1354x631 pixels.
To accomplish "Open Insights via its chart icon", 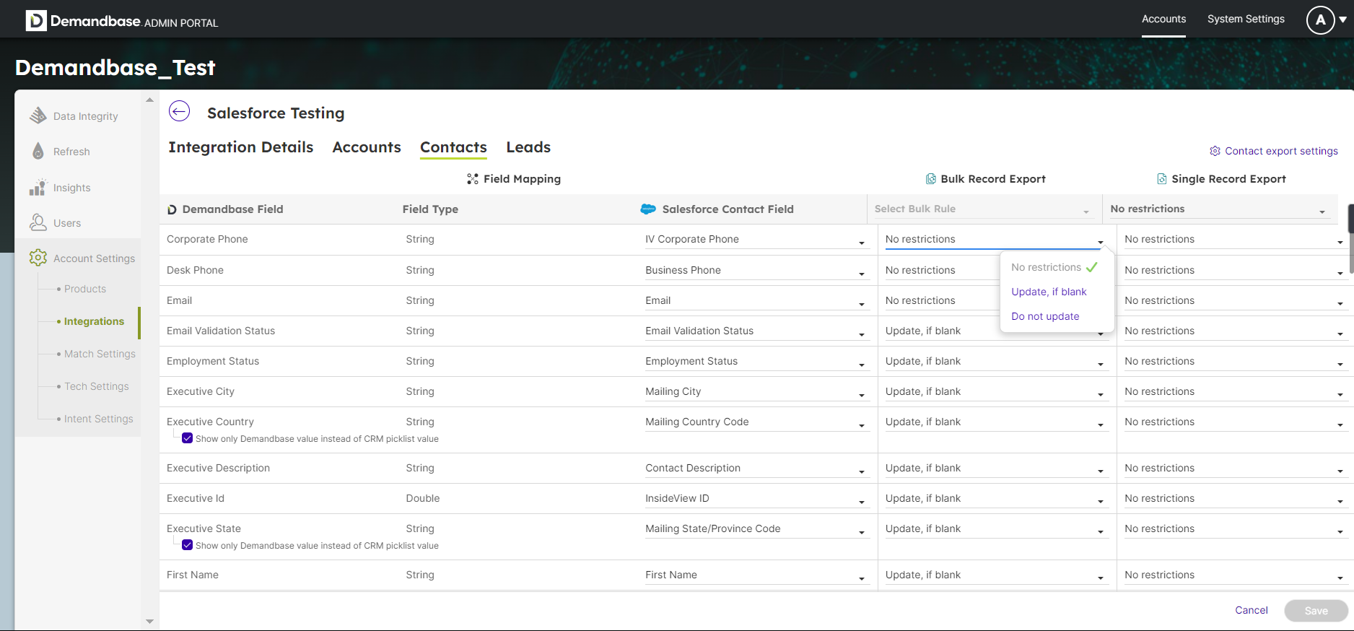I will tap(38, 187).
